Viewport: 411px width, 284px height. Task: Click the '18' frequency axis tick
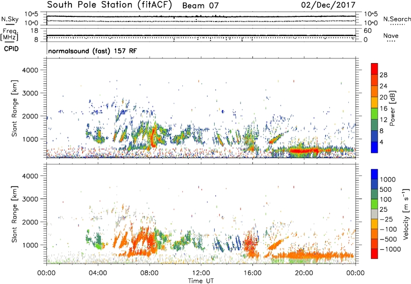tap(34, 31)
